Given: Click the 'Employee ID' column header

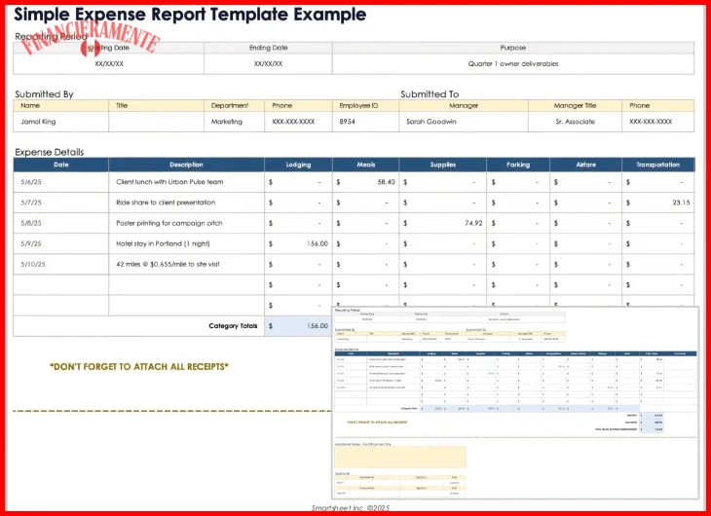Looking at the screenshot, I should pyautogui.click(x=365, y=106).
